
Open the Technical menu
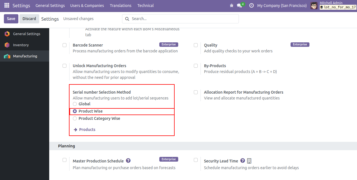tap(145, 6)
